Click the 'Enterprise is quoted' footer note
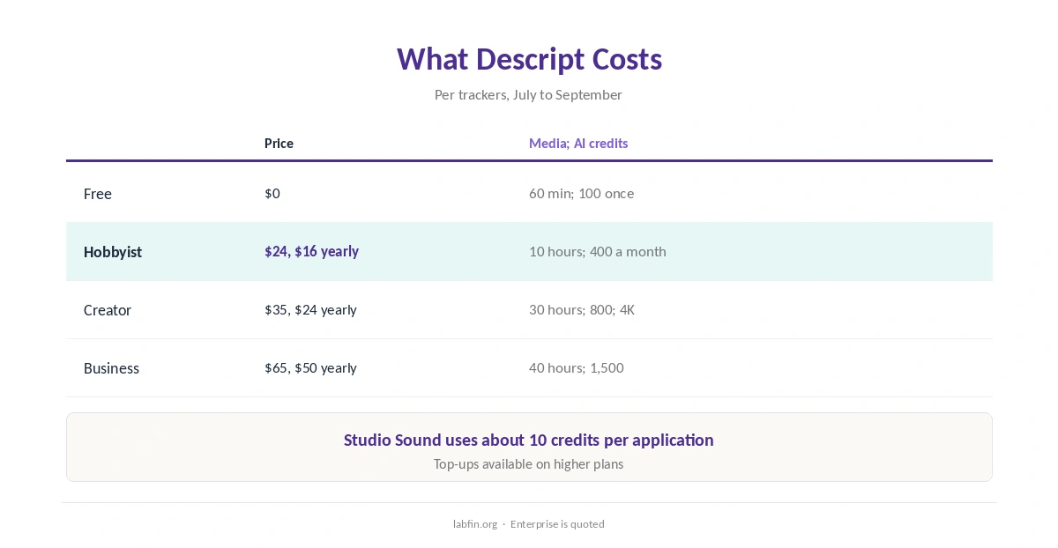1058x548 pixels. click(x=557, y=523)
